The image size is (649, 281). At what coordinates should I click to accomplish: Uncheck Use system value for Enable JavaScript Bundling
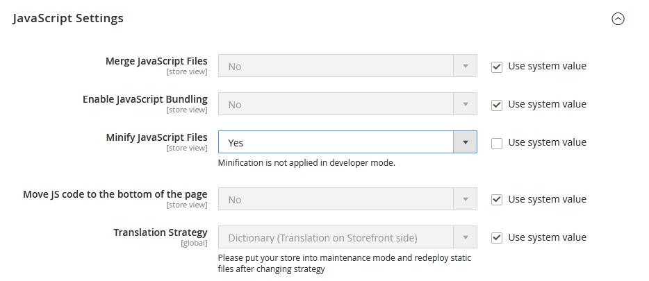[496, 105]
